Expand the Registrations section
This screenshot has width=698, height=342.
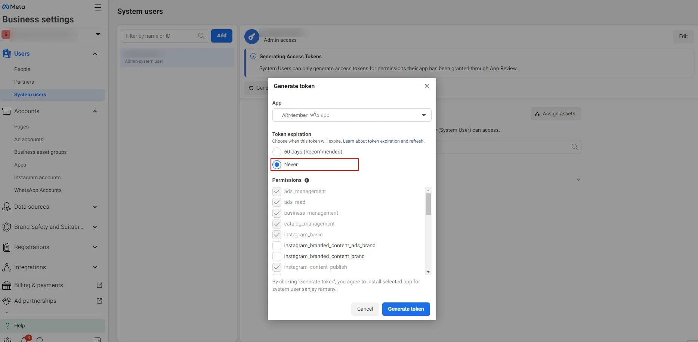coord(95,247)
